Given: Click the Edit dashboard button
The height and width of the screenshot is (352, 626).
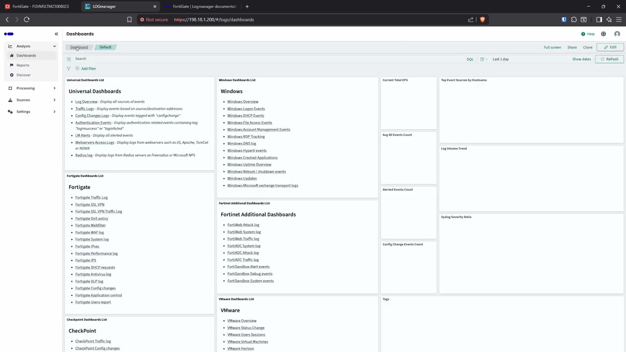Looking at the screenshot, I should 610,47.
